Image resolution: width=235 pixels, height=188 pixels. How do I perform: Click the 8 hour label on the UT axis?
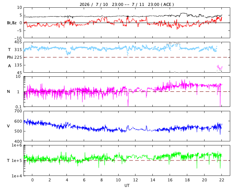[101, 180]
